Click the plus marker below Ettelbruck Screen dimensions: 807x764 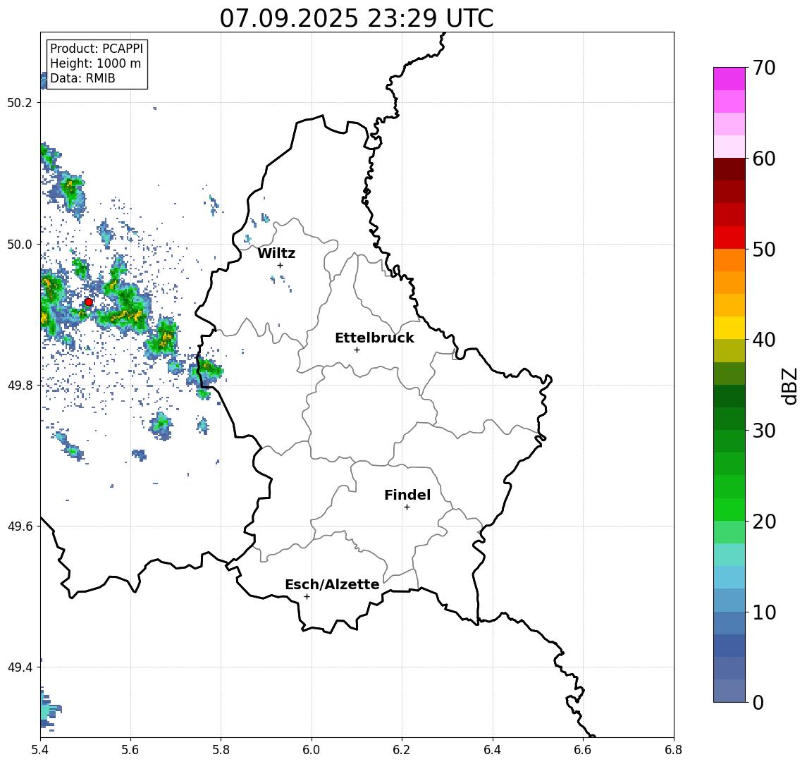point(357,350)
